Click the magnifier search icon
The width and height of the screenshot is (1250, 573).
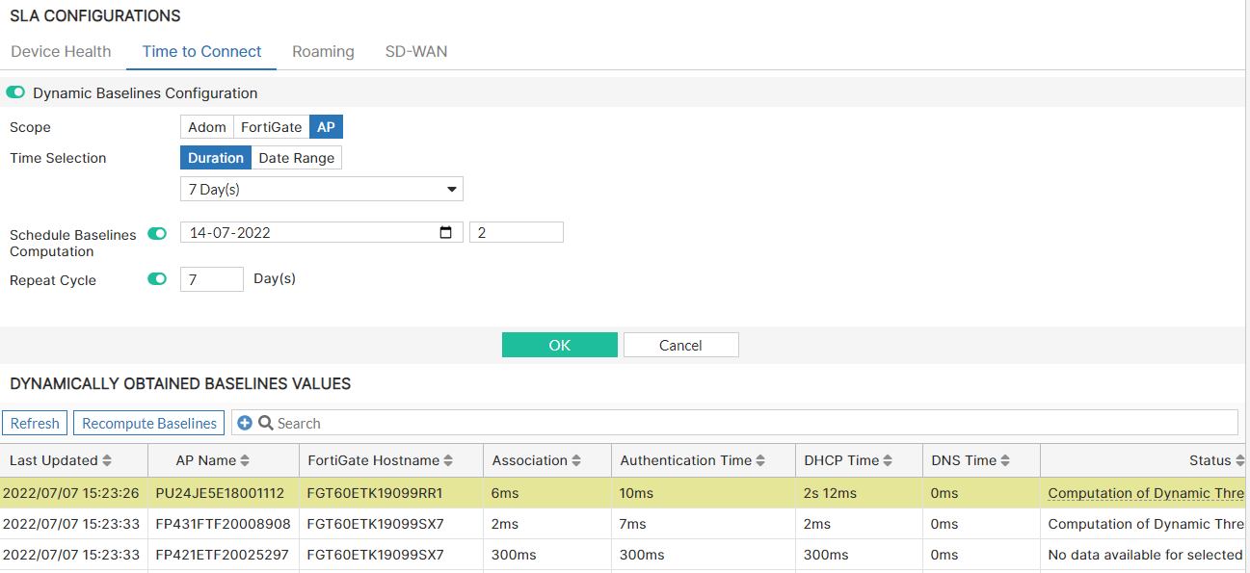(265, 423)
